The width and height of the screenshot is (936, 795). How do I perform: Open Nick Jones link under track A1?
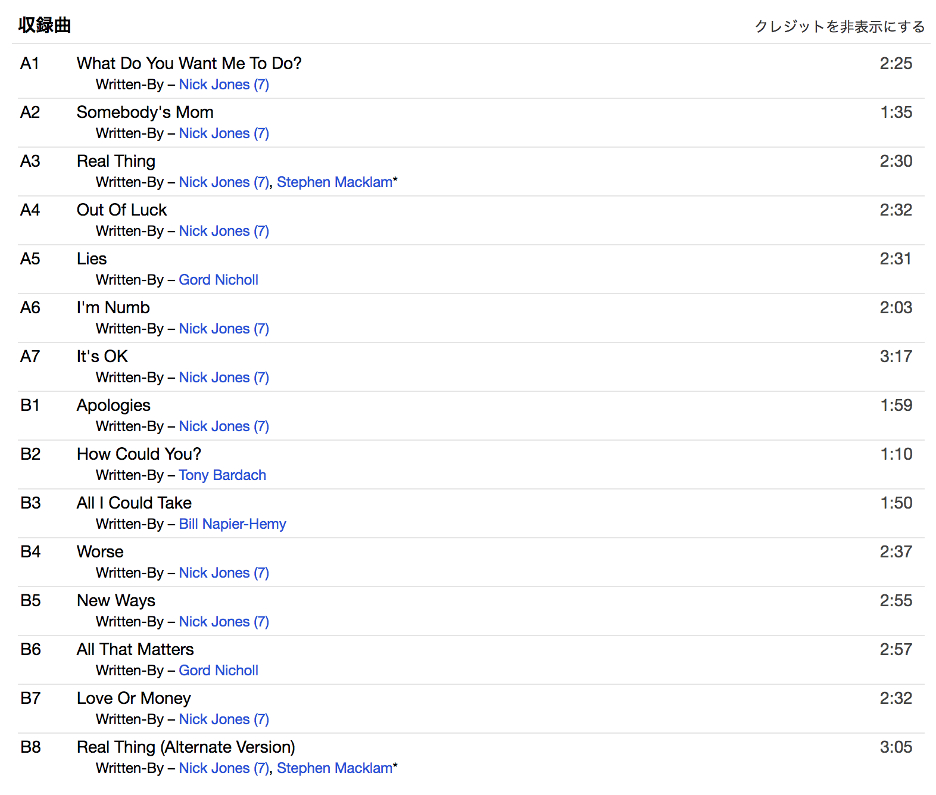point(223,85)
